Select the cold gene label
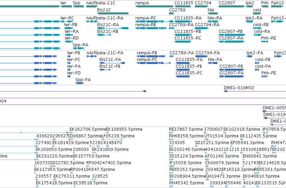Viewport: 286px width, 188px height. [257, 10]
